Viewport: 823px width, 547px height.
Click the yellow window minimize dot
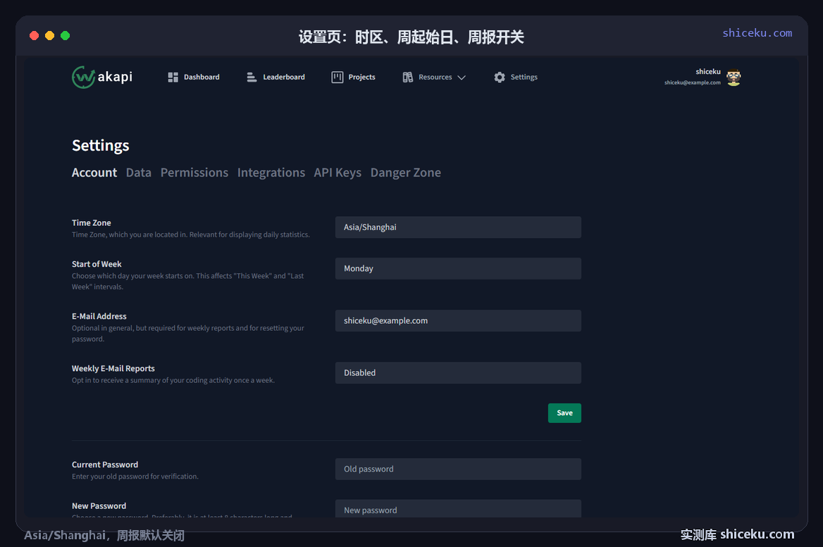click(x=49, y=36)
